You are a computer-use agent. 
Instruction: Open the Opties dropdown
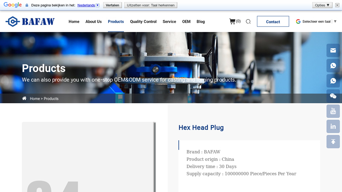coord(322,5)
